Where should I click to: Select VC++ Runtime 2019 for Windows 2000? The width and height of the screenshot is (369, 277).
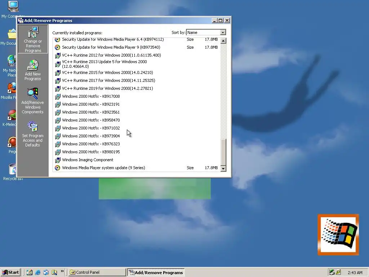pos(137,89)
